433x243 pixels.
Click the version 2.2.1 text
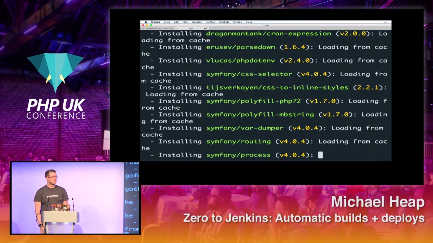[x=368, y=87]
